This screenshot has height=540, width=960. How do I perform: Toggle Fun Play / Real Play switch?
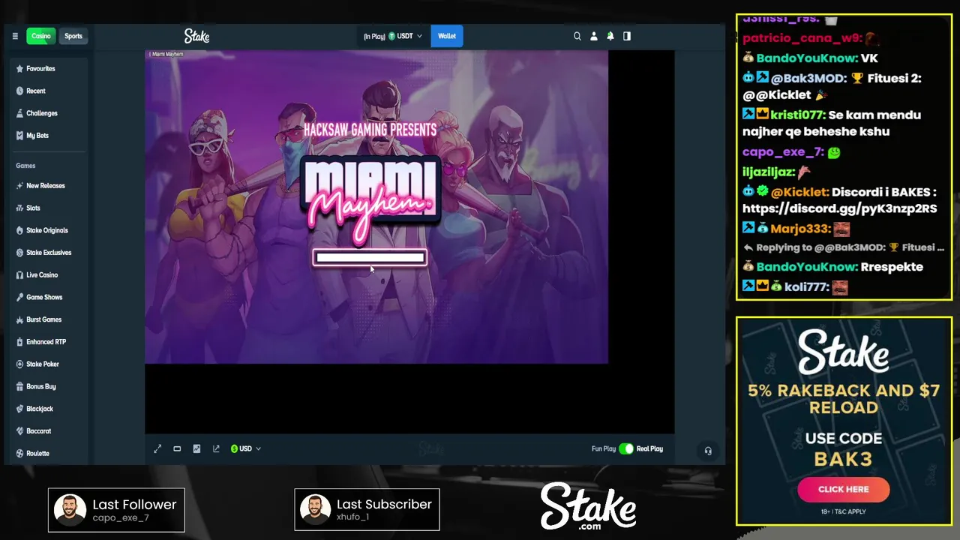(x=626, y=448)
